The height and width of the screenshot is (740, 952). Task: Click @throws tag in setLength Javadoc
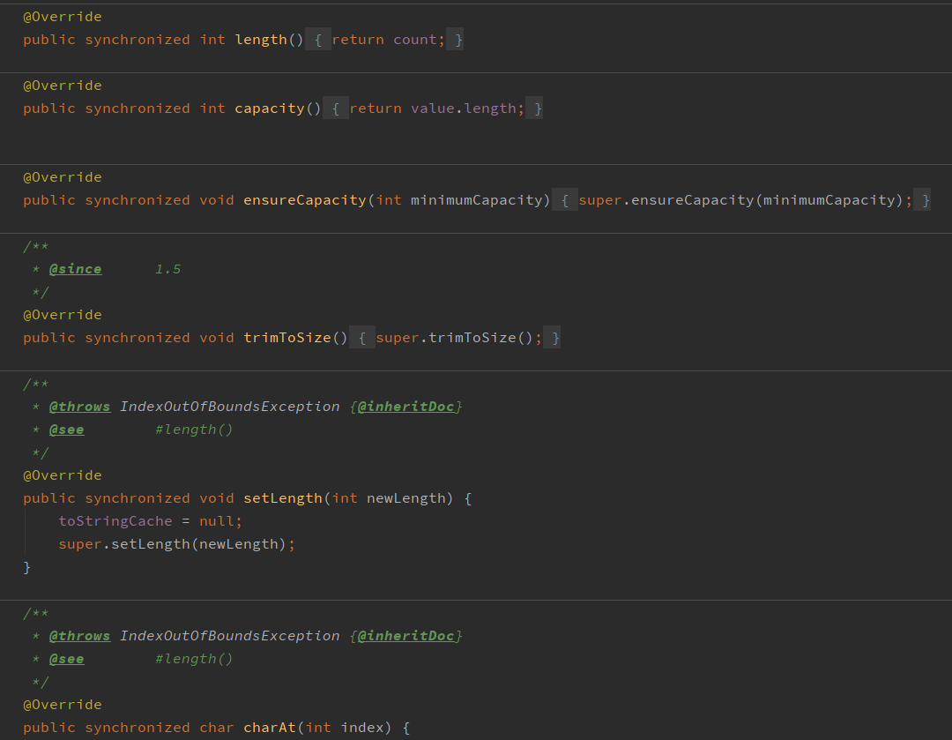(79, 407)
